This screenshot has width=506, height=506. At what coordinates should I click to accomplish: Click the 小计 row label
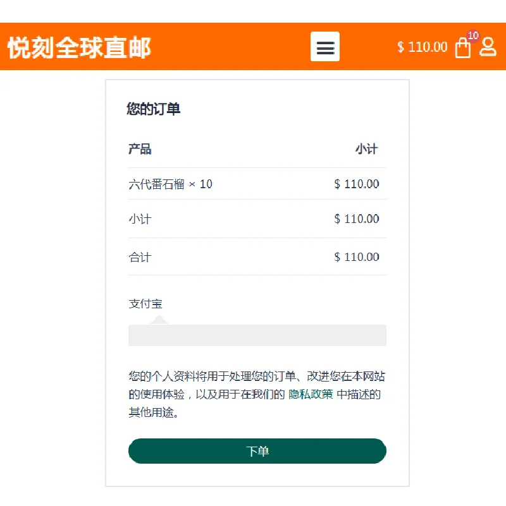(140, 219)
